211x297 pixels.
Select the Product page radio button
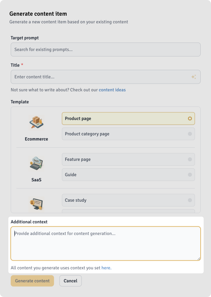point(190,118)
